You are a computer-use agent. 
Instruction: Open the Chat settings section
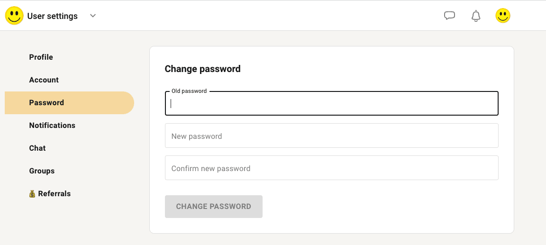click(37, 148)
